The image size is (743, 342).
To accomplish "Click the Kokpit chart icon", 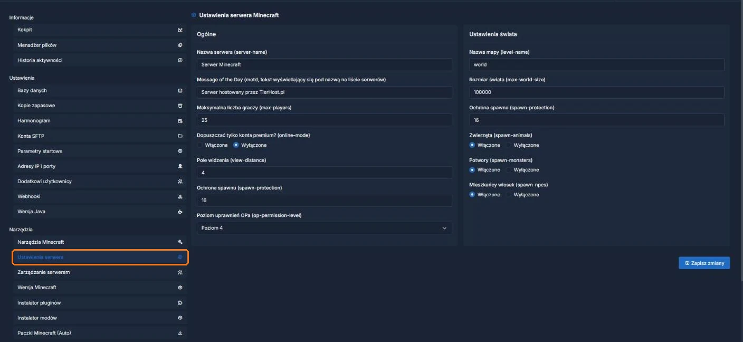I will tap(180, 30).
